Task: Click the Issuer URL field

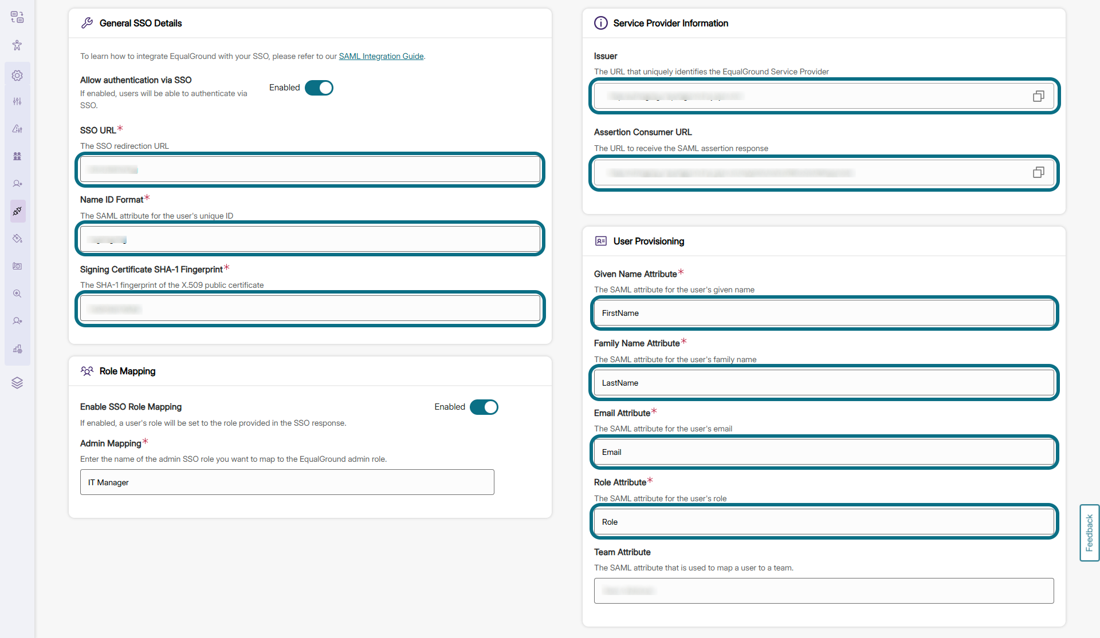Action: pyautogui.click(x=824, y=96)
